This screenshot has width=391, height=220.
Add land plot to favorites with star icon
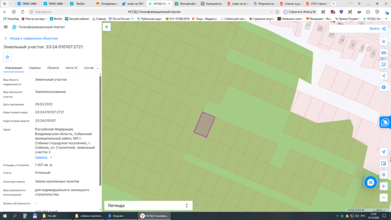[x=7, y=57]
